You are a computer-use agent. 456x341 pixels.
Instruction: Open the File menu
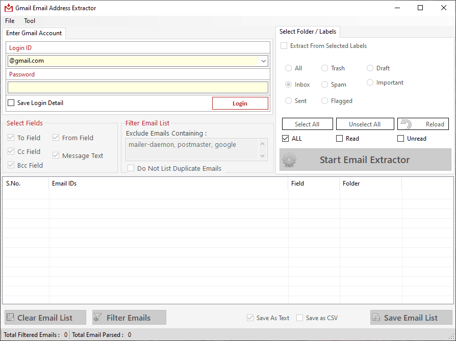point(9,20)
